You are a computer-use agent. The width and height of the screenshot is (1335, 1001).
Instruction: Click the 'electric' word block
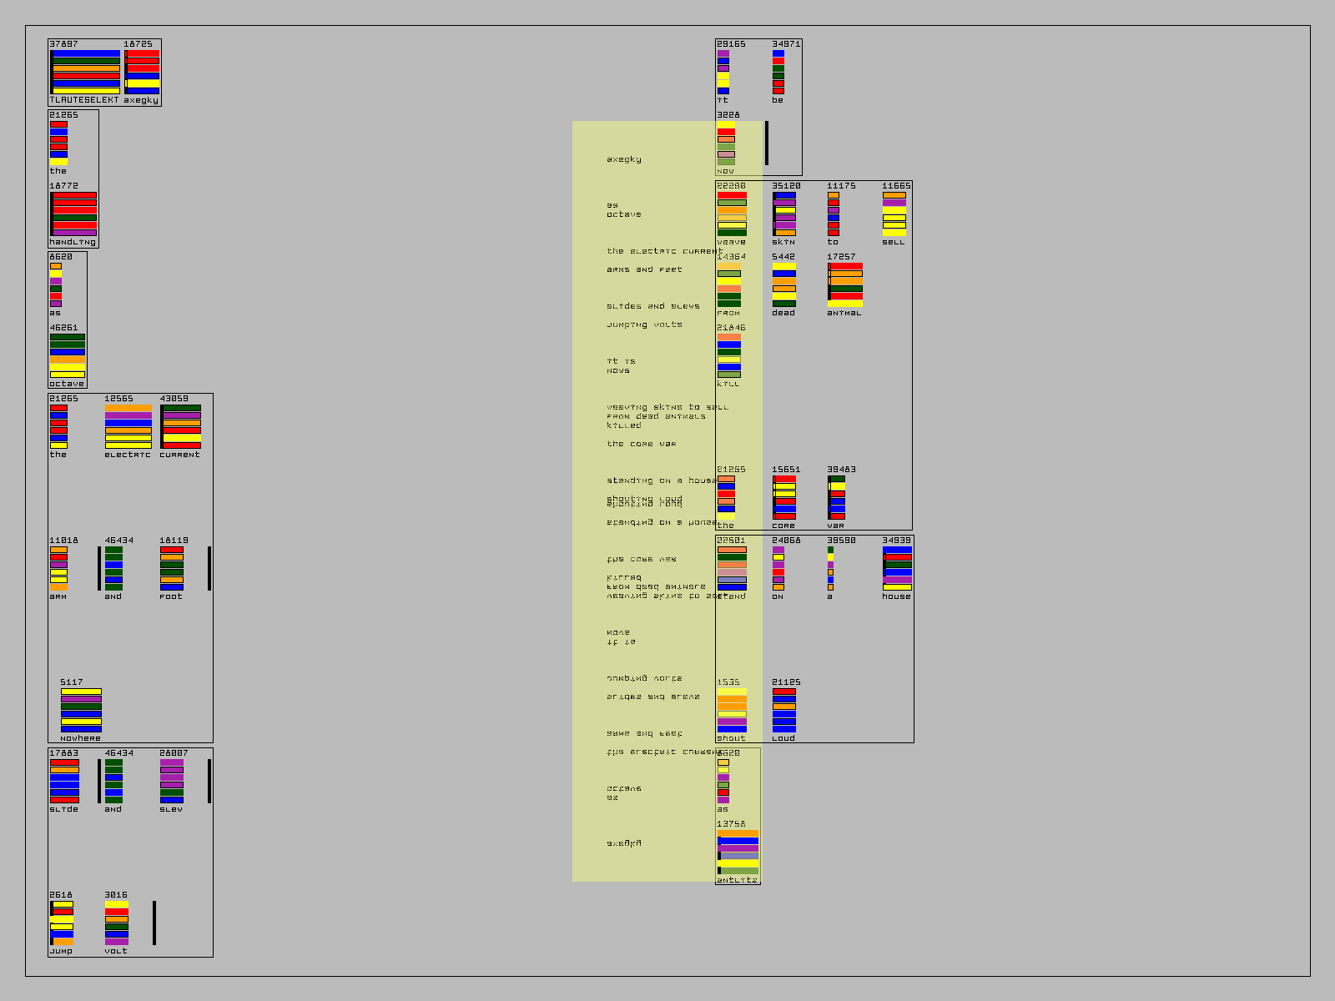pos(128,427)
